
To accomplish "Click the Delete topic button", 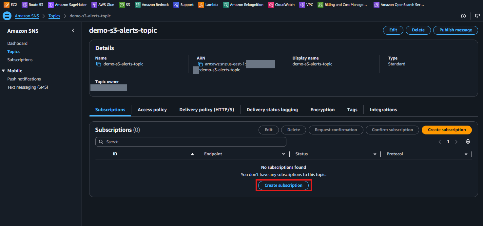I will tap(418, 30).
